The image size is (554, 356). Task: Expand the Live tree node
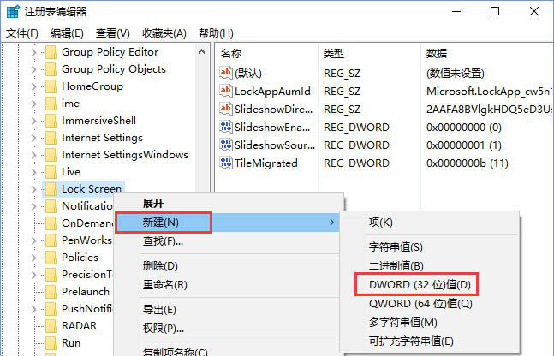(x=33, y=172)
